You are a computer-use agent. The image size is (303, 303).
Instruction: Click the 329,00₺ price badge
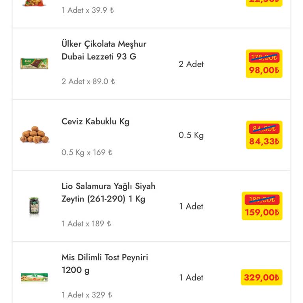pyautogui.click(x=261, y=277)
